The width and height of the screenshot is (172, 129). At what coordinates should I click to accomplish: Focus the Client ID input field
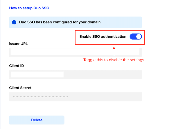[75, 74]
